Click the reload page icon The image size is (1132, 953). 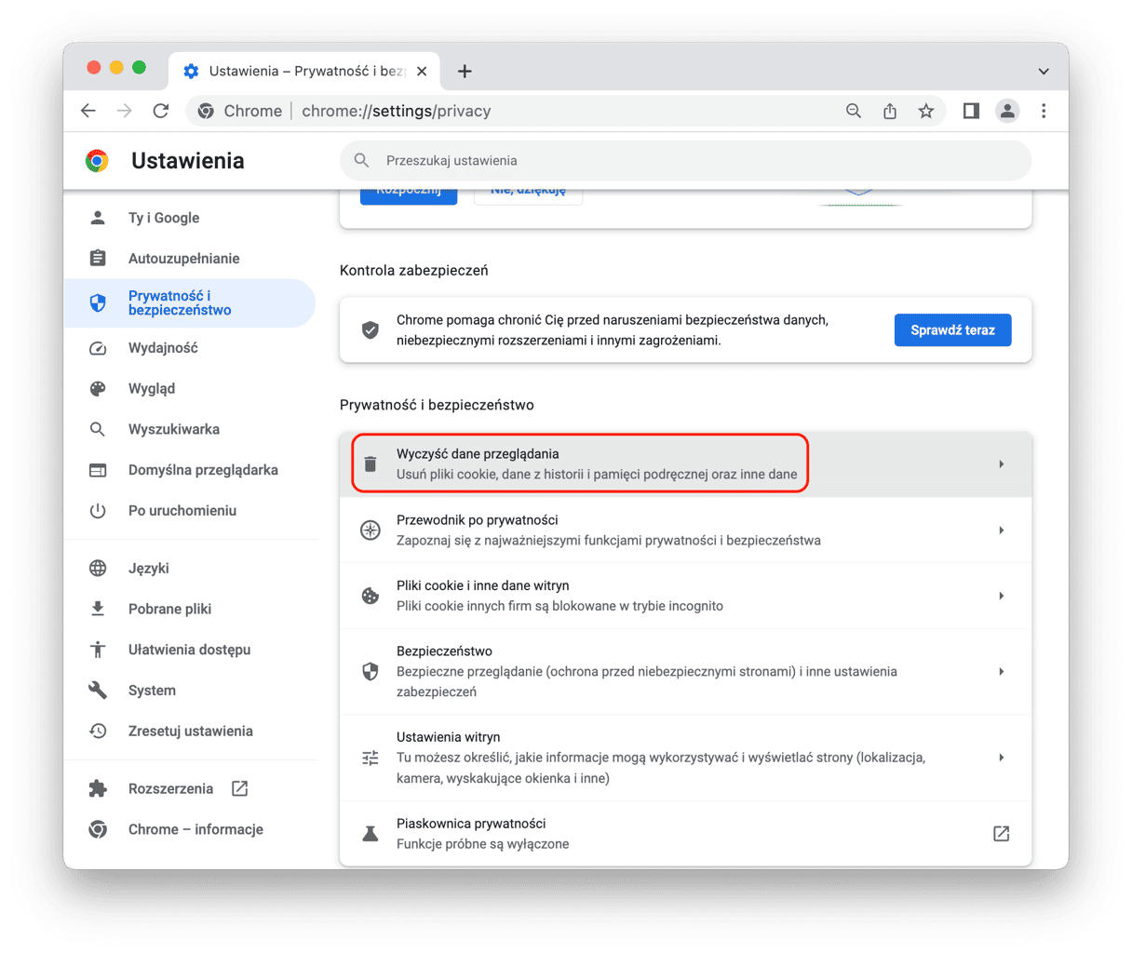click(161, 111)
